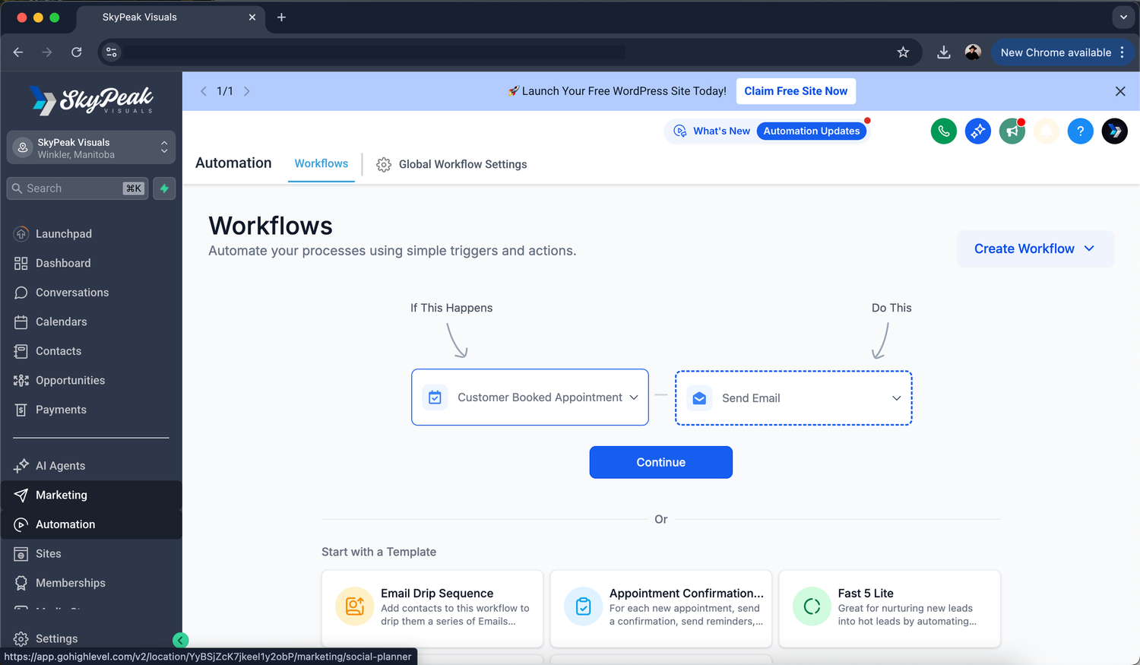The height and width of the screenshot is (665, 1140).
Task: Go to next banner announcement arrow
Action: click(247, 91)
